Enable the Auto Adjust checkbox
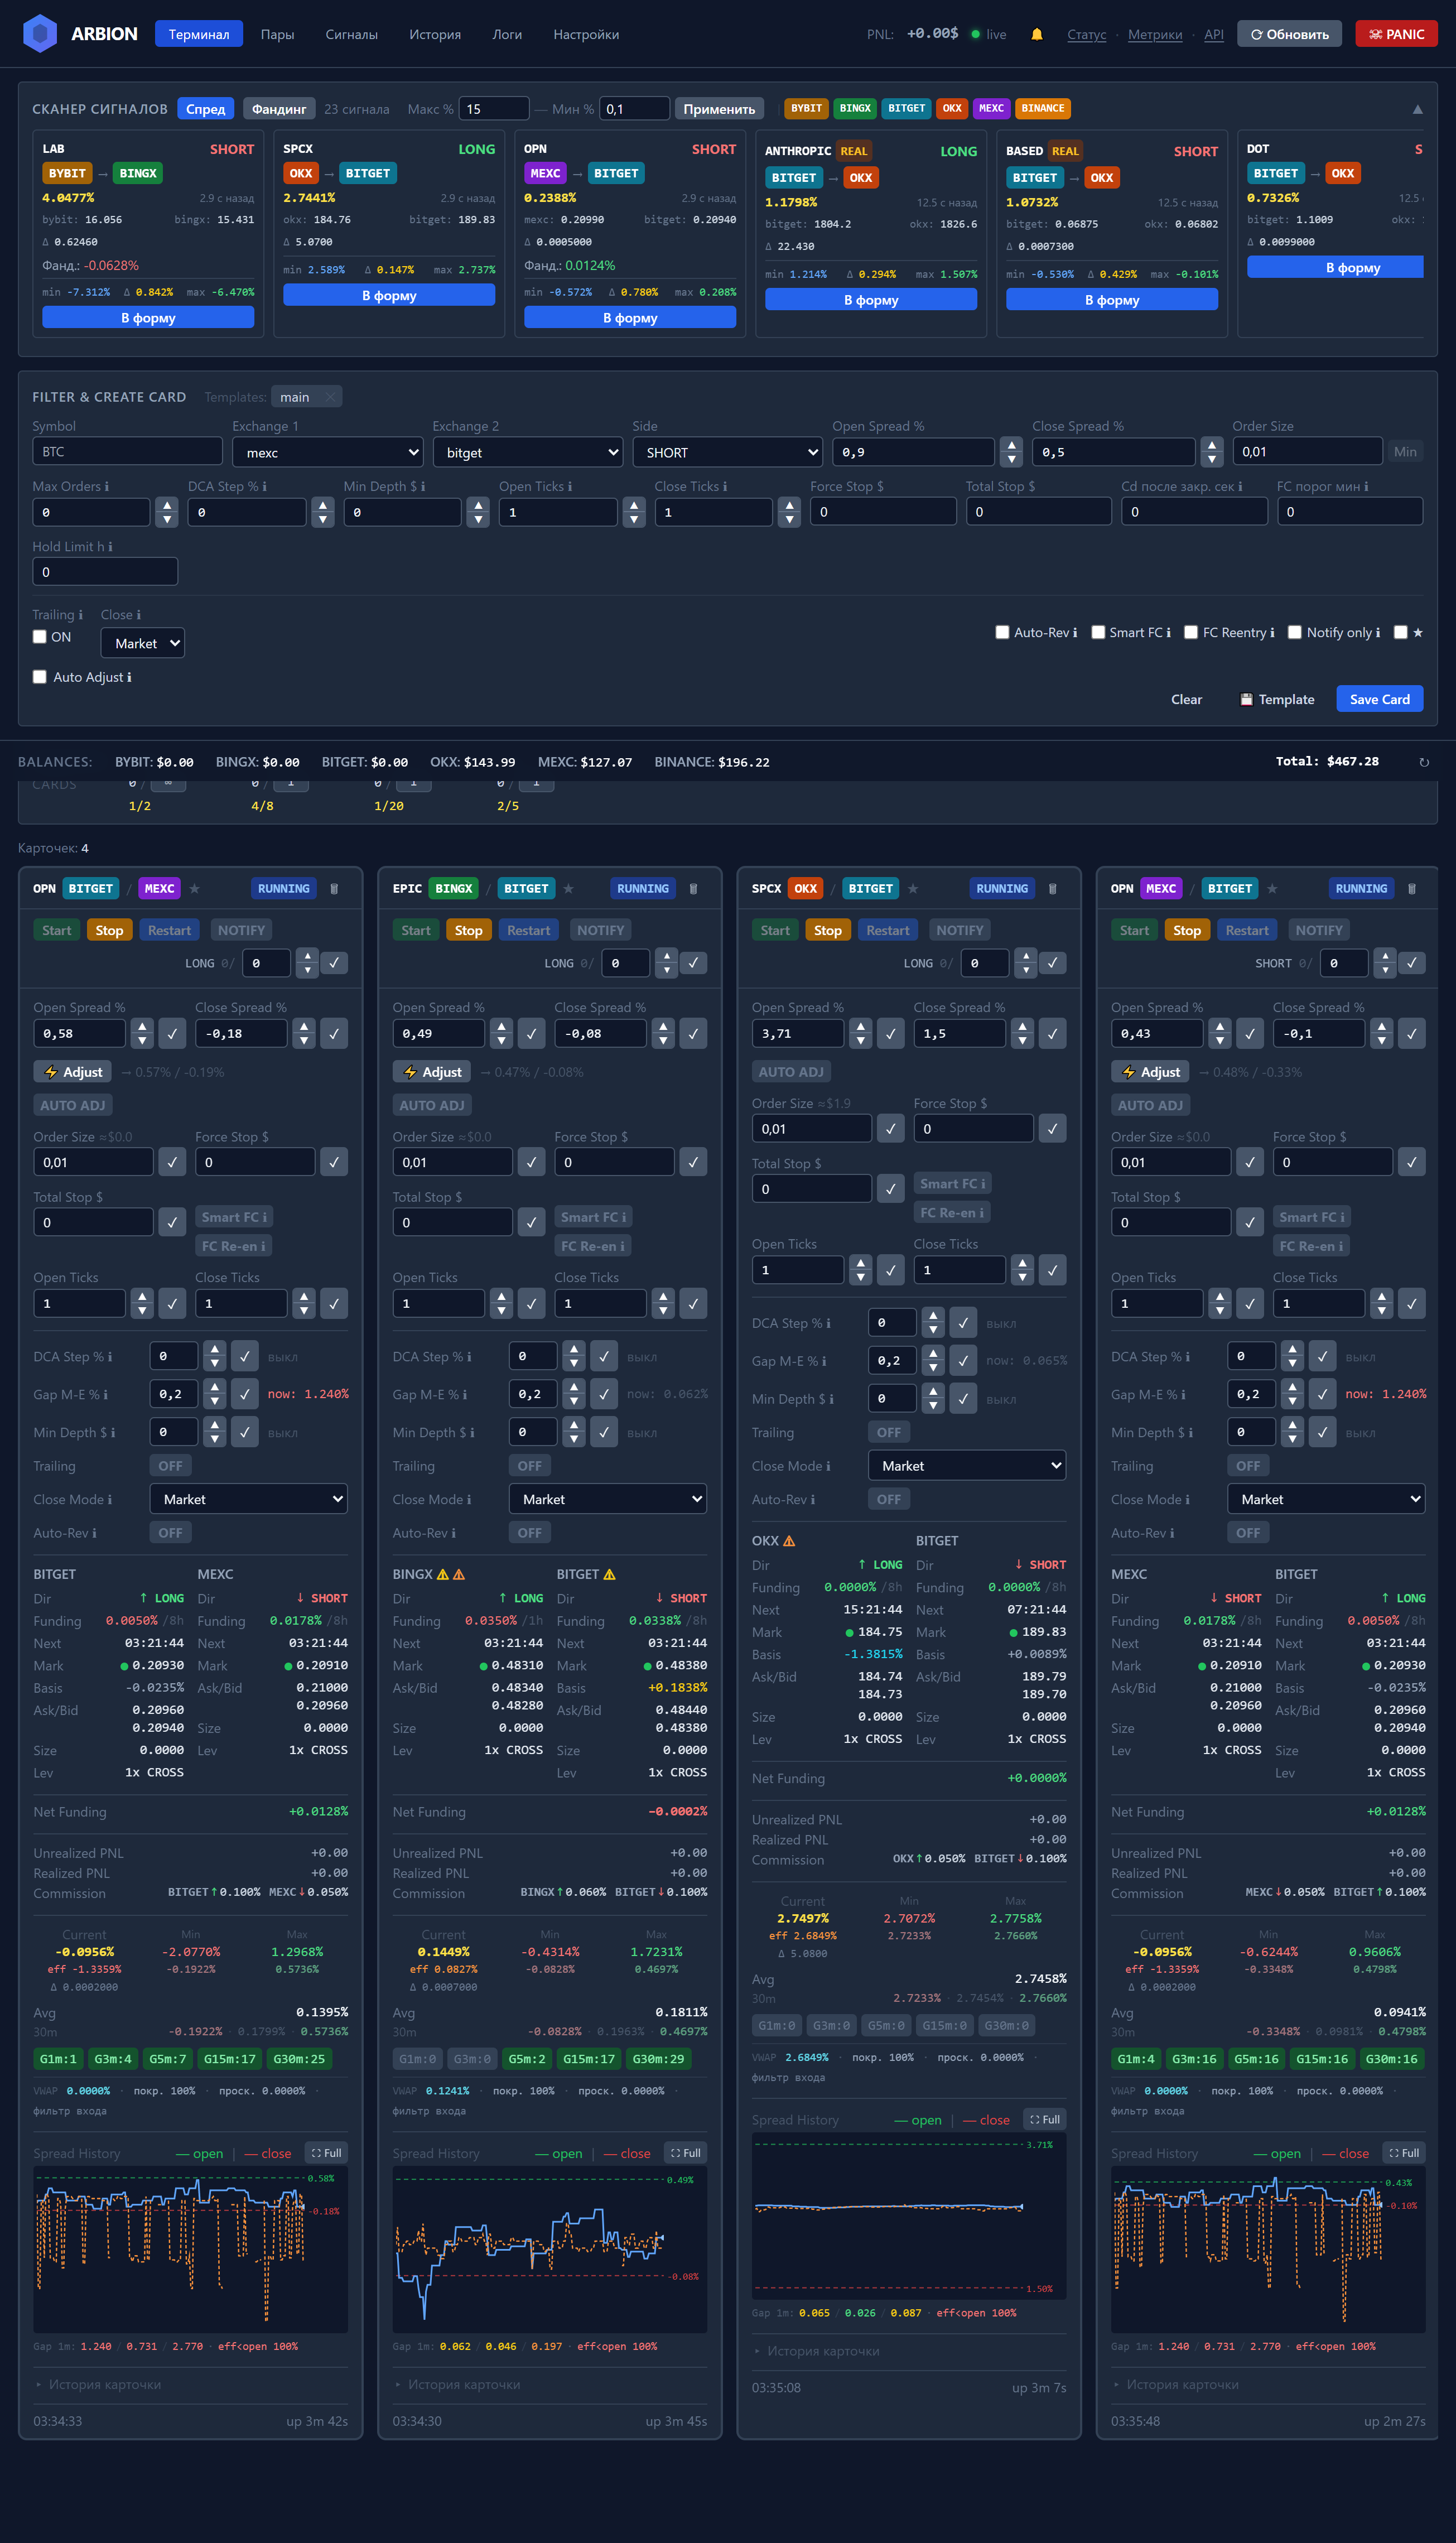The image size is (1456, 2543). pos(40,677)
